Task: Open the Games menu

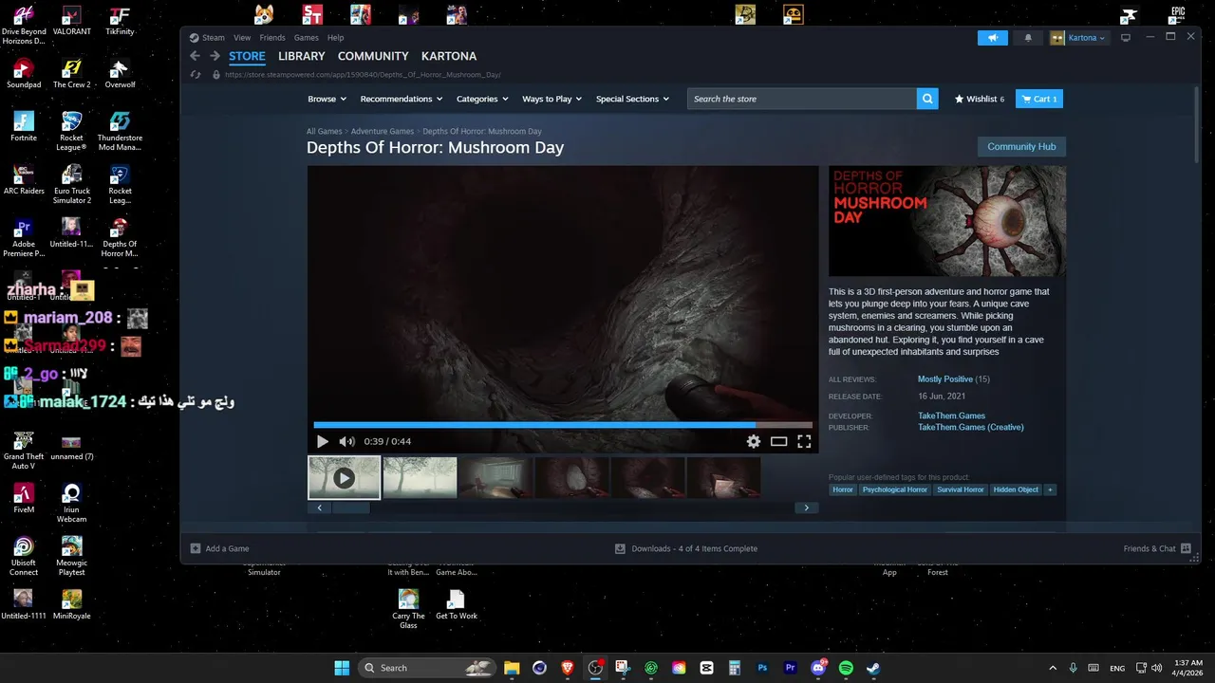Action: coord(306,38)
